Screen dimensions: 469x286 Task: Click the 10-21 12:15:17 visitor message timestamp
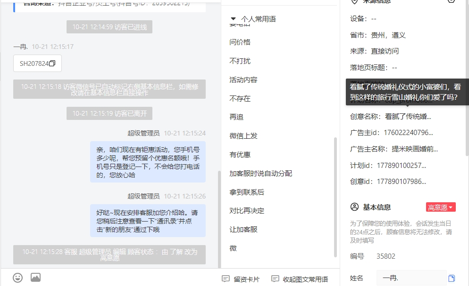(53, 47)
